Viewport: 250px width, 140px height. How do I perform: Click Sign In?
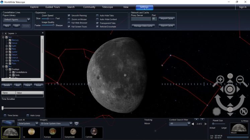243,7
